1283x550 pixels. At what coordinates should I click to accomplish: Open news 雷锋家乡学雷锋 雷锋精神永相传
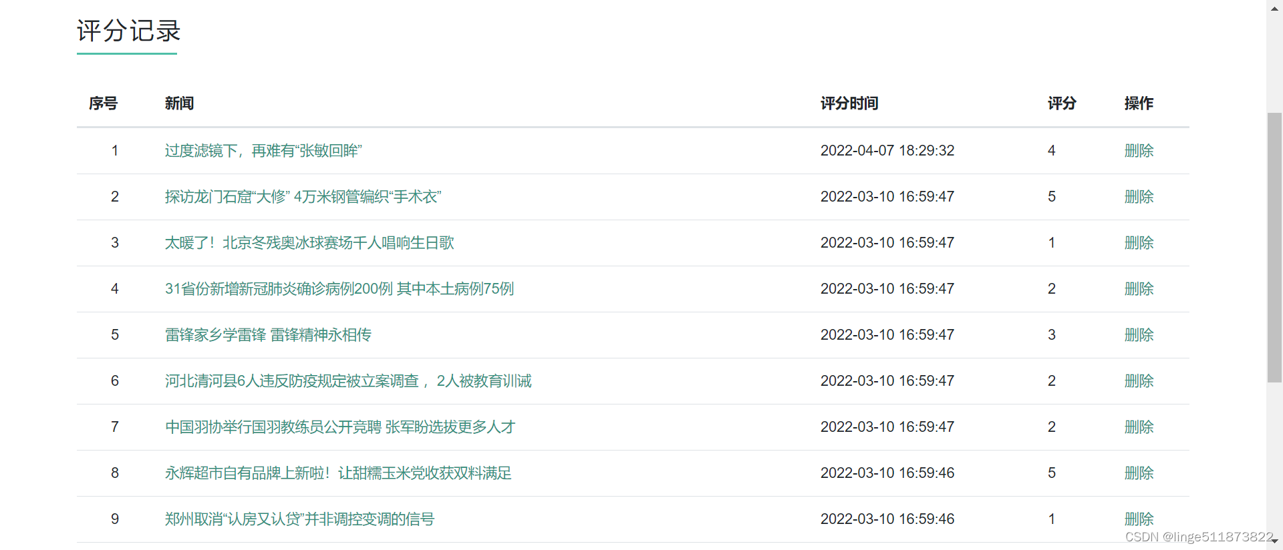(x=268, y=335)
